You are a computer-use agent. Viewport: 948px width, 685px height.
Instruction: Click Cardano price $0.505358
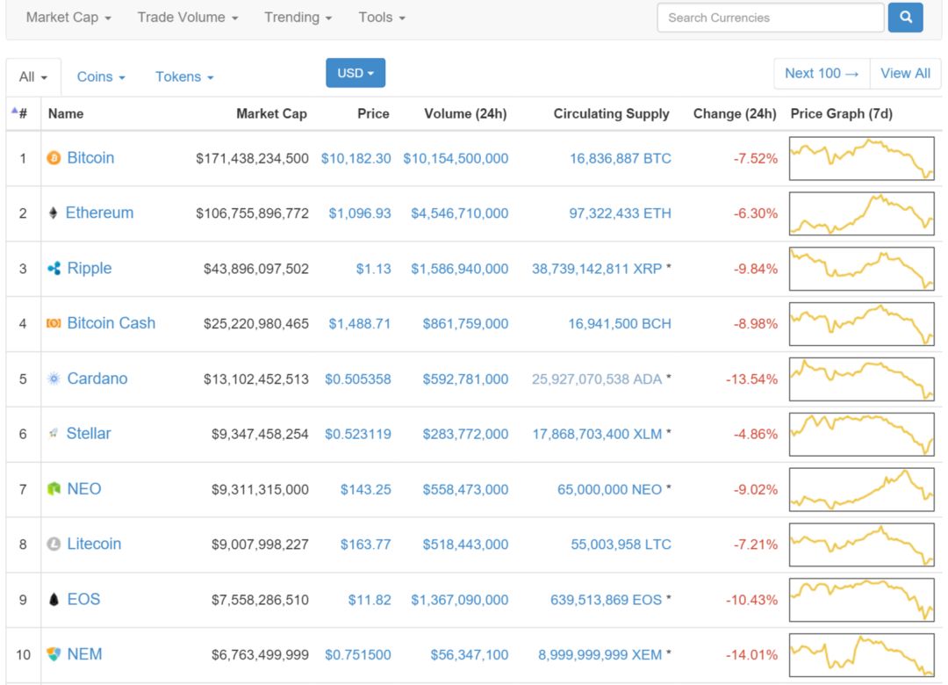click(358, 379)
